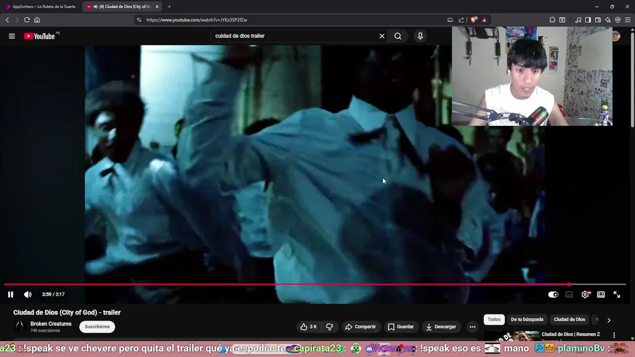Dislike the video with thumbs down

pos(329,327)
